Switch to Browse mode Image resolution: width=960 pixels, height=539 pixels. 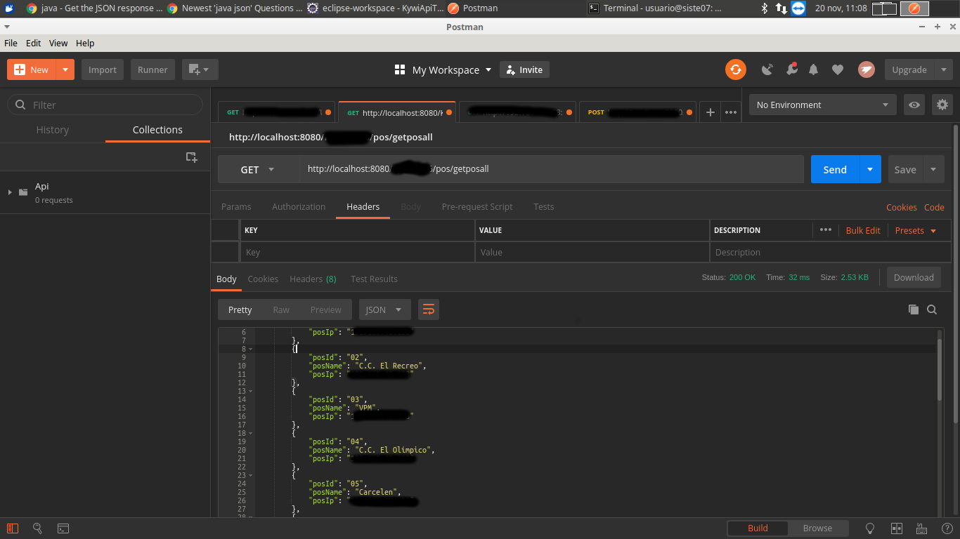tap(817, 528)
